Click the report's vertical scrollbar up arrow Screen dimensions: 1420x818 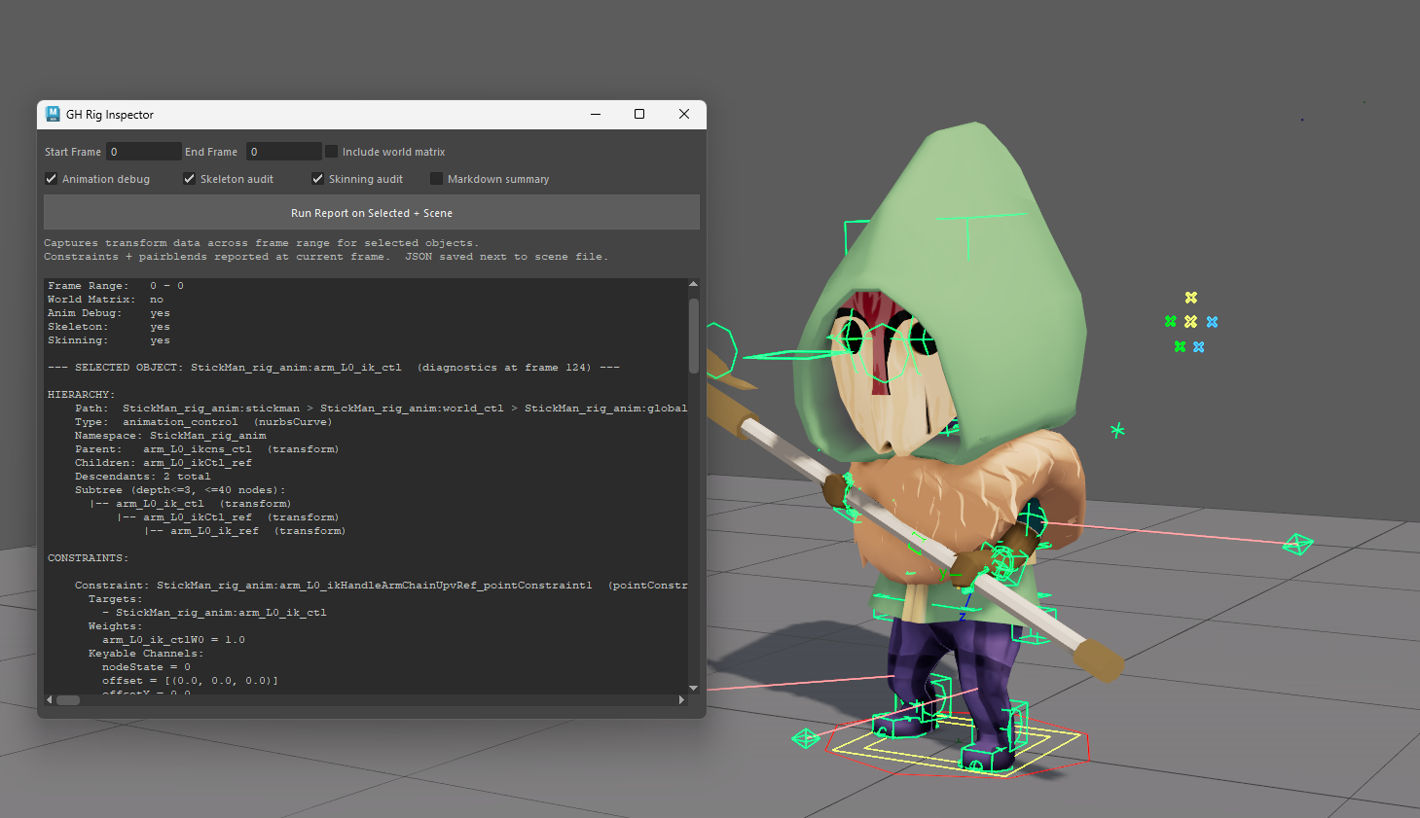point(693,284)
